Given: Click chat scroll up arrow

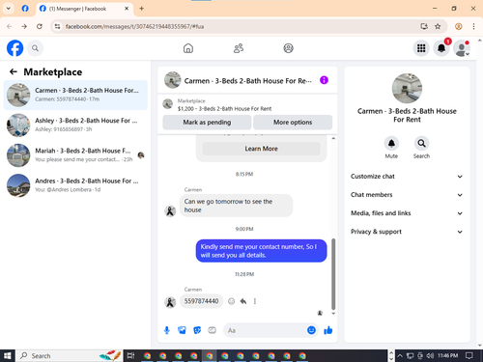Looking at the screenshot, I should (x=333, y=138).
